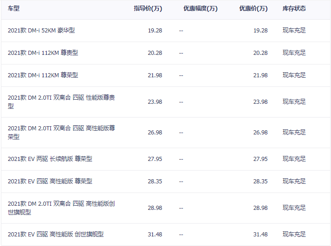Screen dimensions: 331x246
Task: Click the 库存状态 column header
Action: coord(294,8)
